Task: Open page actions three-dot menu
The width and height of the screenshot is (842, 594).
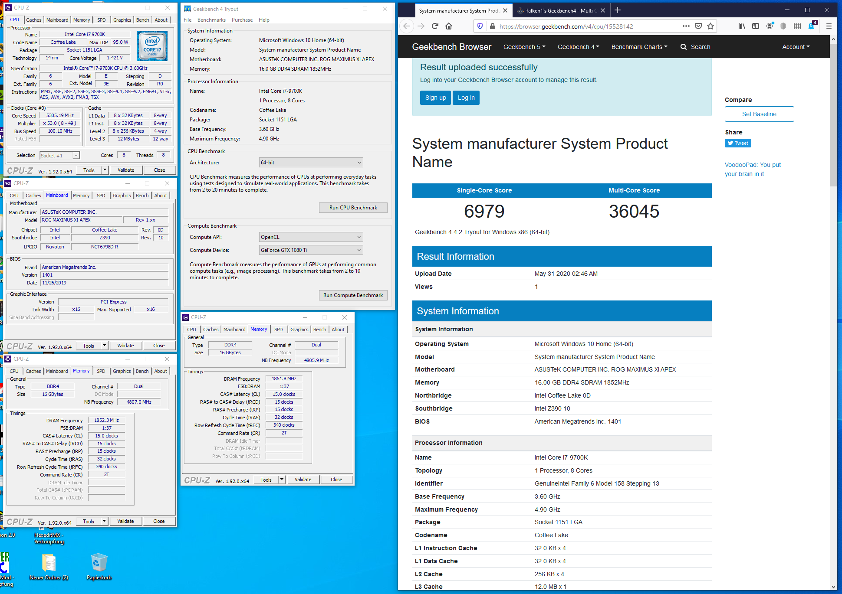Action: click(686, 26)
